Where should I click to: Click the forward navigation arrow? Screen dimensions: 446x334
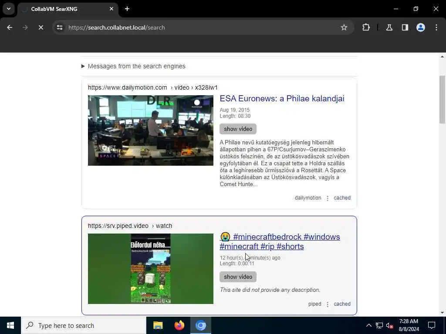[x=25, y=27]
